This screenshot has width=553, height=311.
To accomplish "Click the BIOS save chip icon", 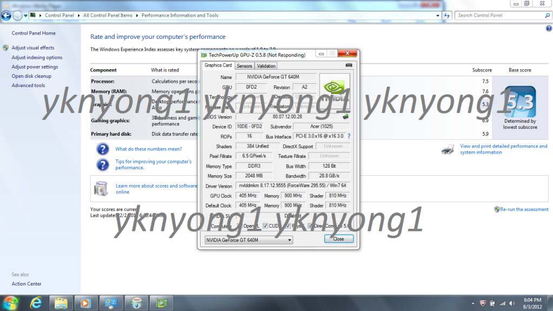I will pyautogui.click(x=345, y=116).
